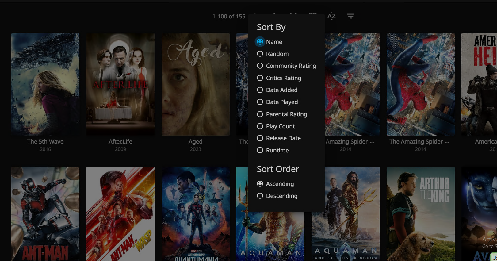Select the Release Date radio button

point(260,138)
